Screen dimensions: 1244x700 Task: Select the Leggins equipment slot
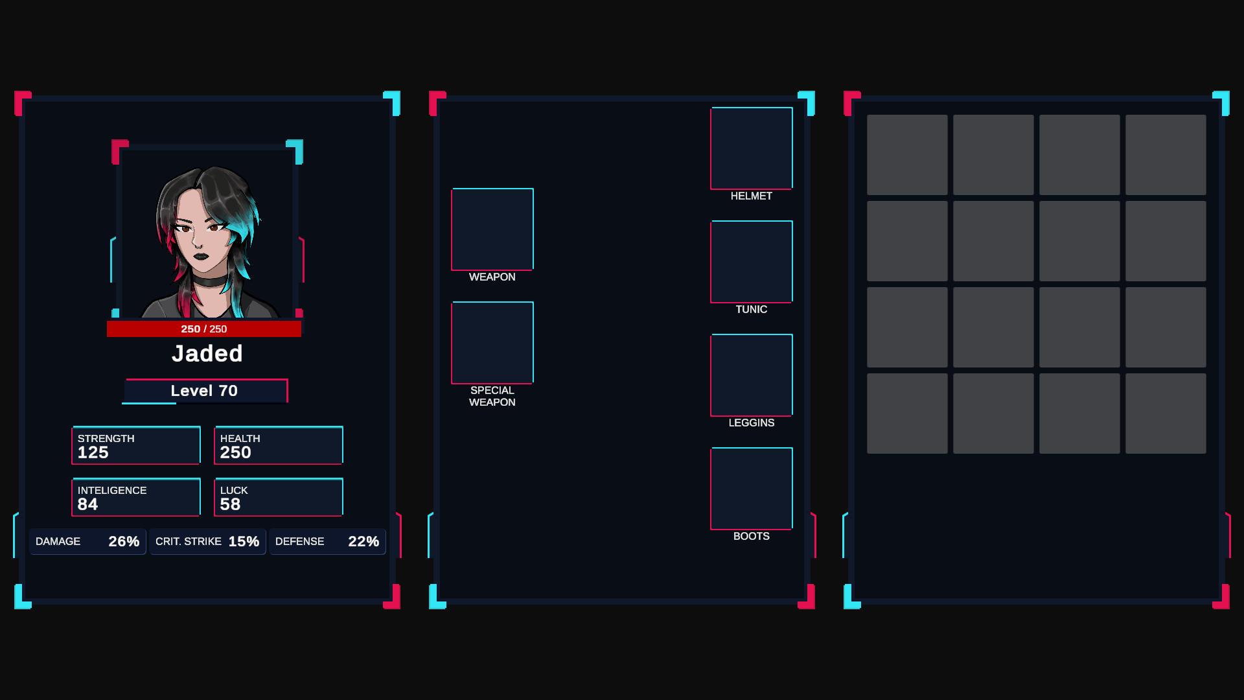pyautogui.click(x=752, y=375)
